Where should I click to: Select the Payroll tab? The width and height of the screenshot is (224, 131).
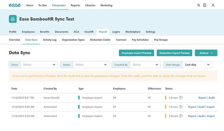pos(103,32)
